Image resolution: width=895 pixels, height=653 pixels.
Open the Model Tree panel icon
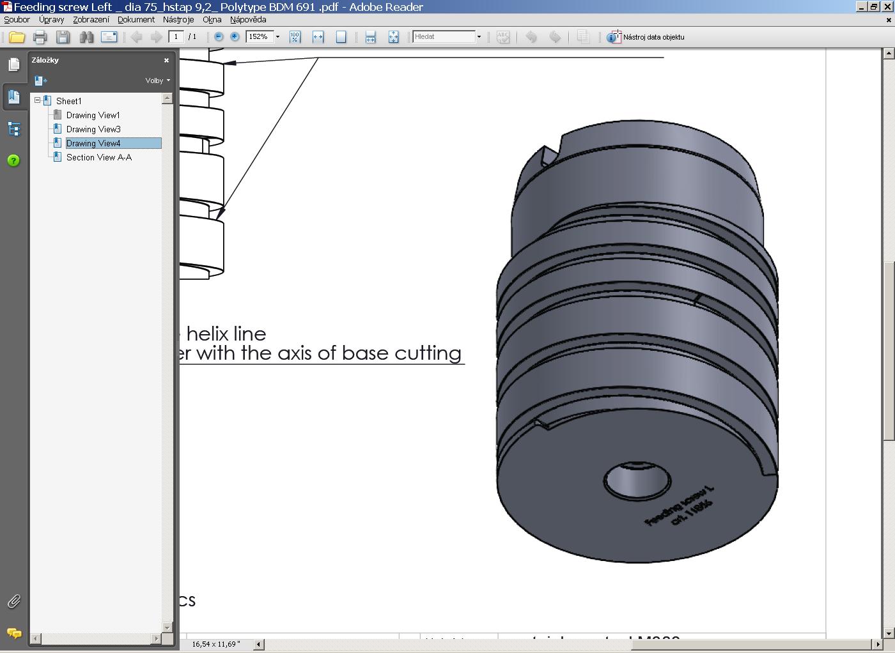pos(13,129)
